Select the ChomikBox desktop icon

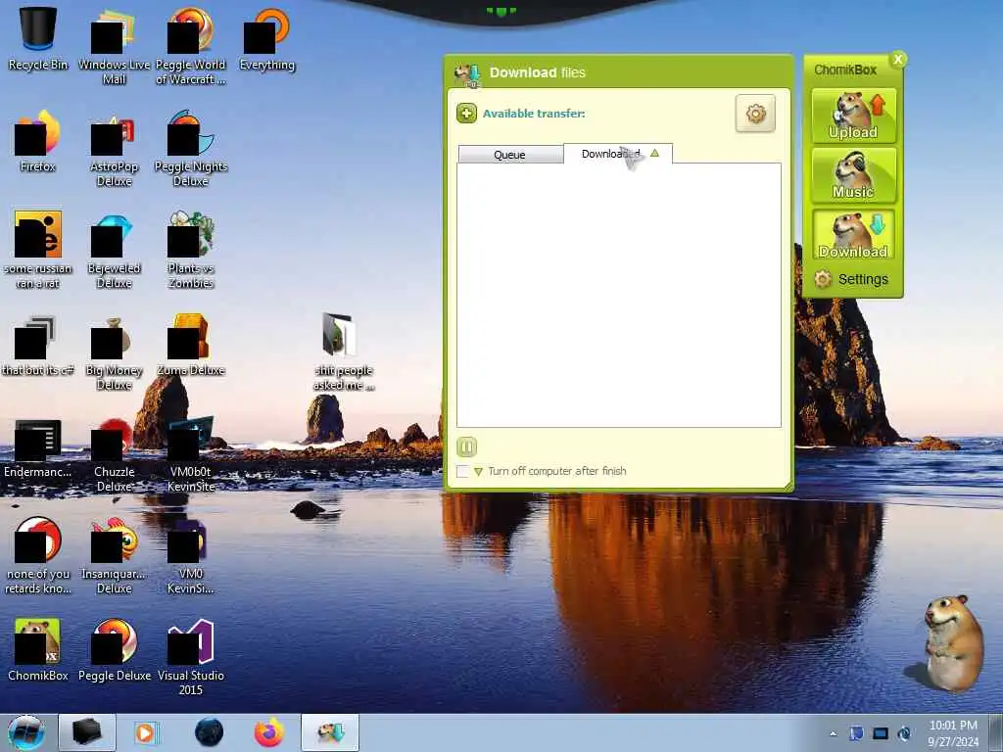tap(38, 649)
